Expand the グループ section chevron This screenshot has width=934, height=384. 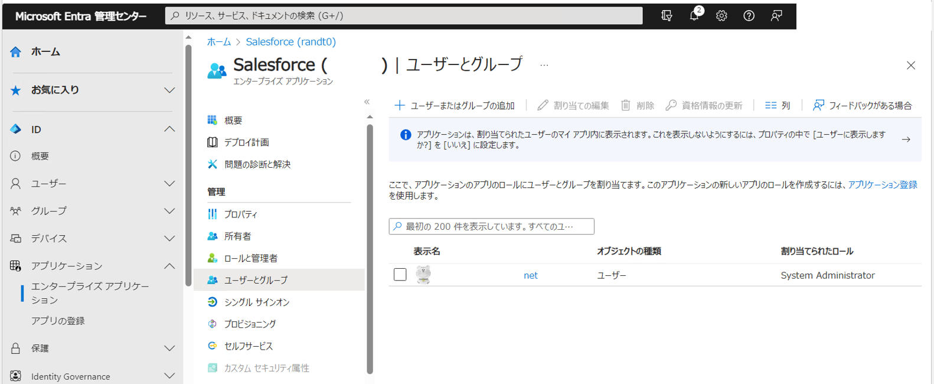(169, 211)
